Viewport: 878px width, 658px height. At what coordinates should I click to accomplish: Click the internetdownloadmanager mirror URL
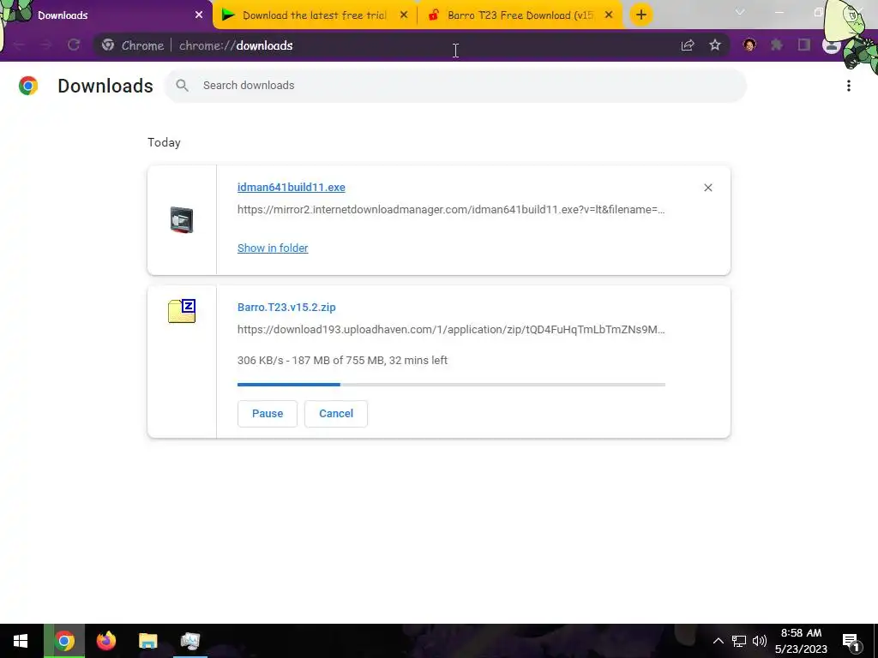point(451,210)
